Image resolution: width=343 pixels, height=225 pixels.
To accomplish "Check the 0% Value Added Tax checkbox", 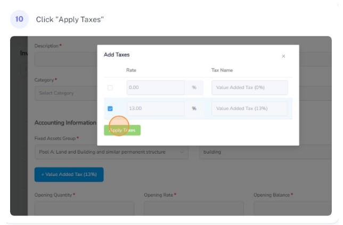I will click(x=110, y=87).
